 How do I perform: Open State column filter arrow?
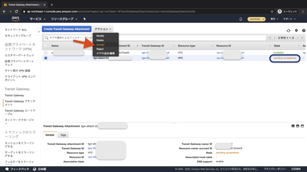coord(299,46)
